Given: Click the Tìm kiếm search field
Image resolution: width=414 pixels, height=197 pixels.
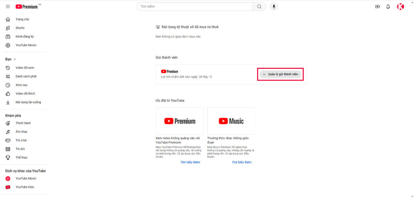Looking at the screenshot, I should [195, 7].
